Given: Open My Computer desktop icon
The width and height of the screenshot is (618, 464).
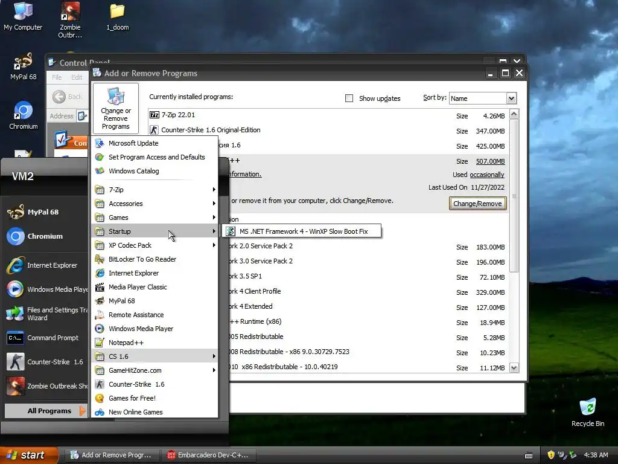Looking at the screenshot, I should tap(23, 16).
